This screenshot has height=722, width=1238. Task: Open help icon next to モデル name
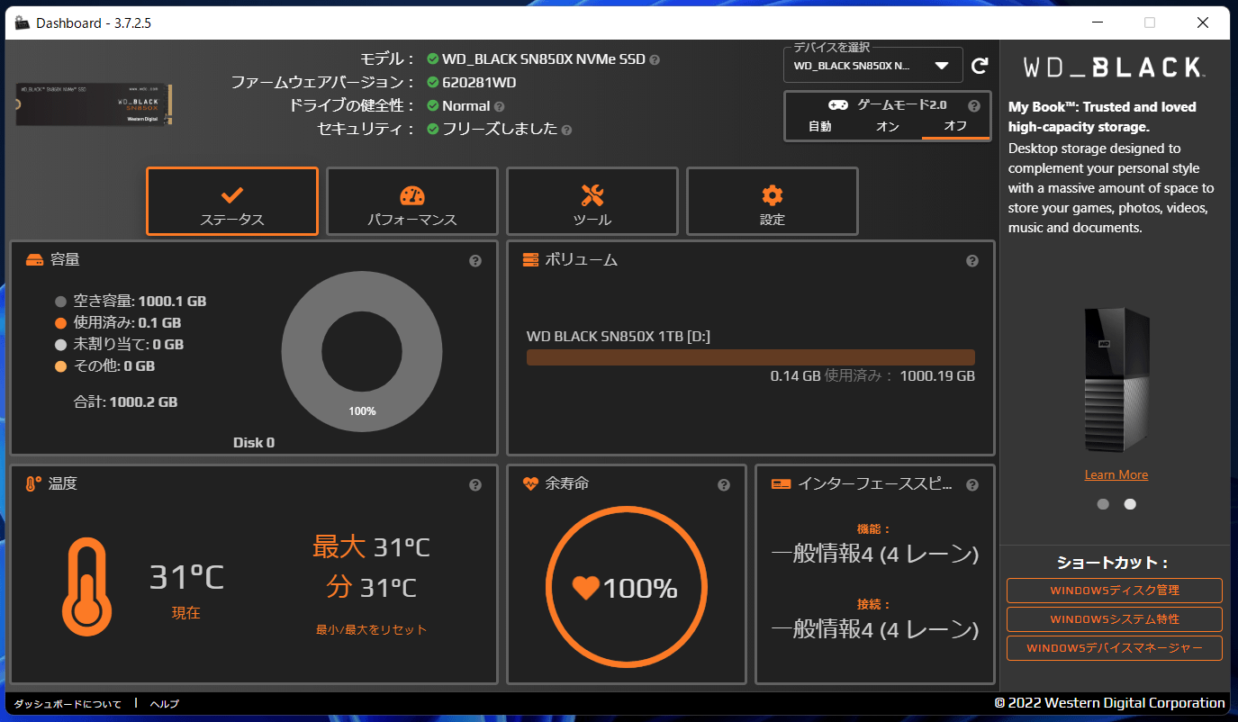655,60
